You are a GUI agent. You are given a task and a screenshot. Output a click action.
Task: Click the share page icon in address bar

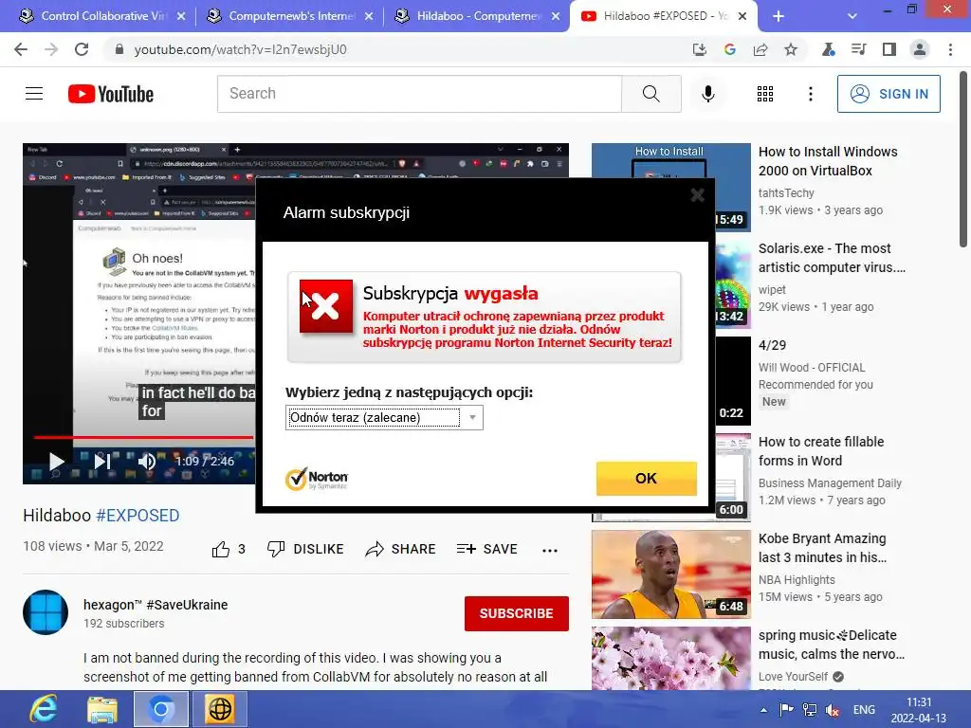click(760, 49)
